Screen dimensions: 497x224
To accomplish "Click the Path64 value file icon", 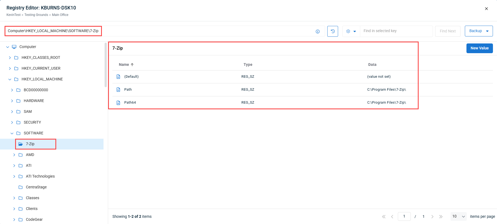I will pyautogui.click(x=118, y=103).
